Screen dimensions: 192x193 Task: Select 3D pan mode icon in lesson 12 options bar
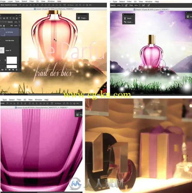coord(84,5)
